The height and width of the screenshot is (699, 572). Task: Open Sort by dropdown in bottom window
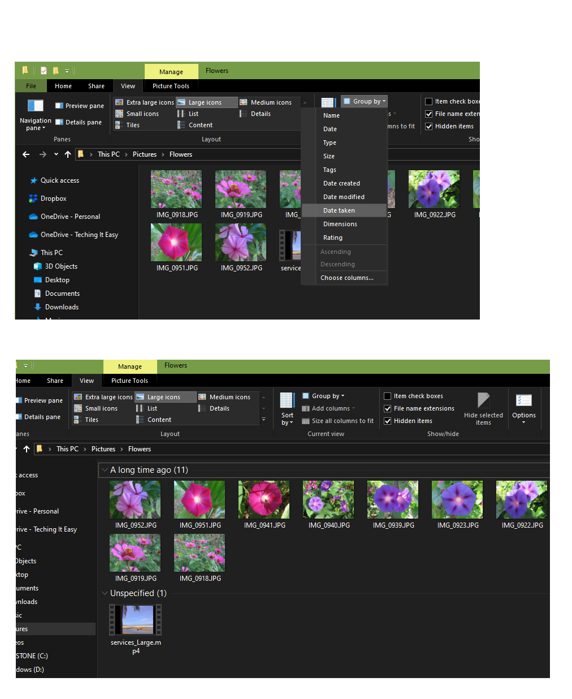(287, 409)
